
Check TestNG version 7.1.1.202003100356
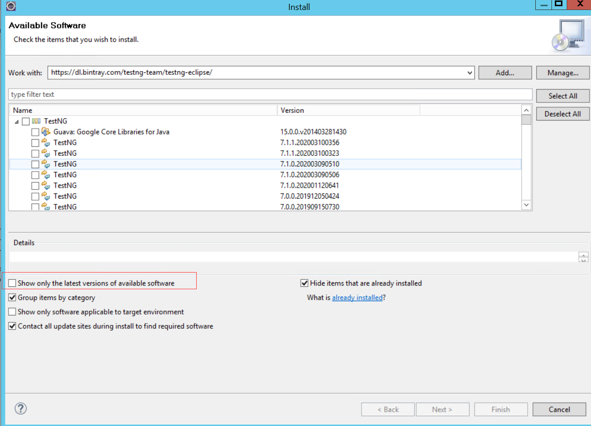coord(35,142)
